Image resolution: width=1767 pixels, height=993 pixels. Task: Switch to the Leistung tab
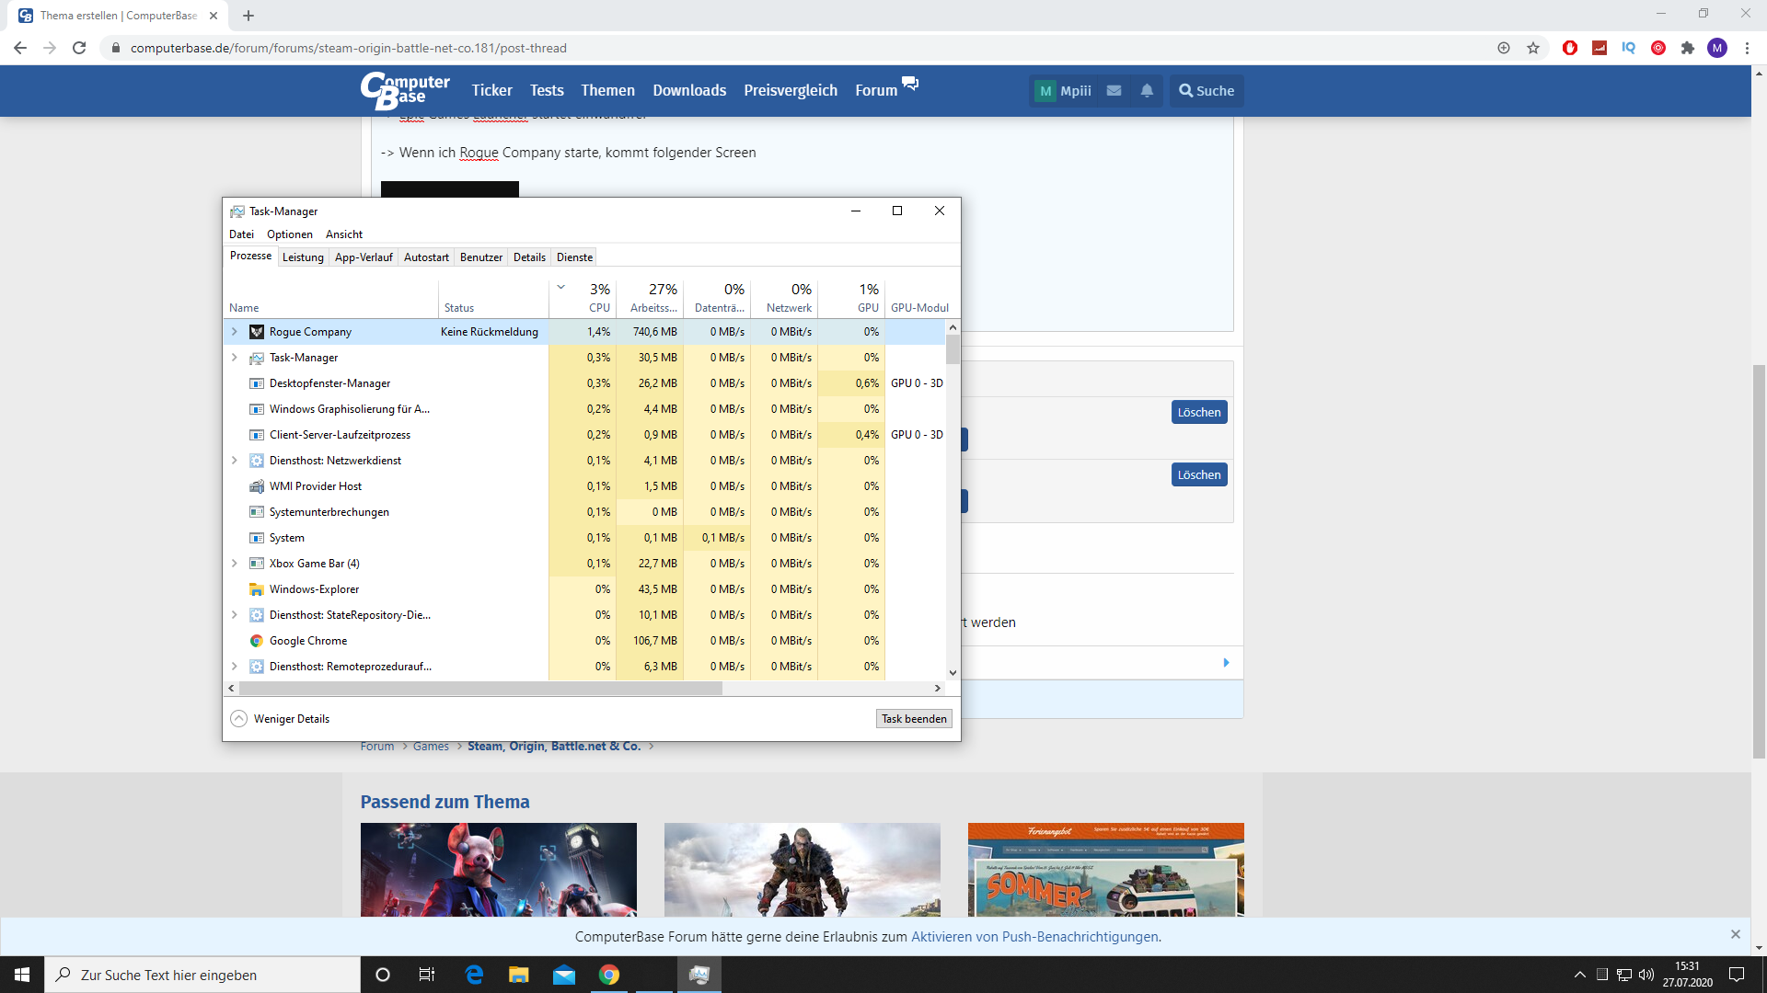[303, 257]
